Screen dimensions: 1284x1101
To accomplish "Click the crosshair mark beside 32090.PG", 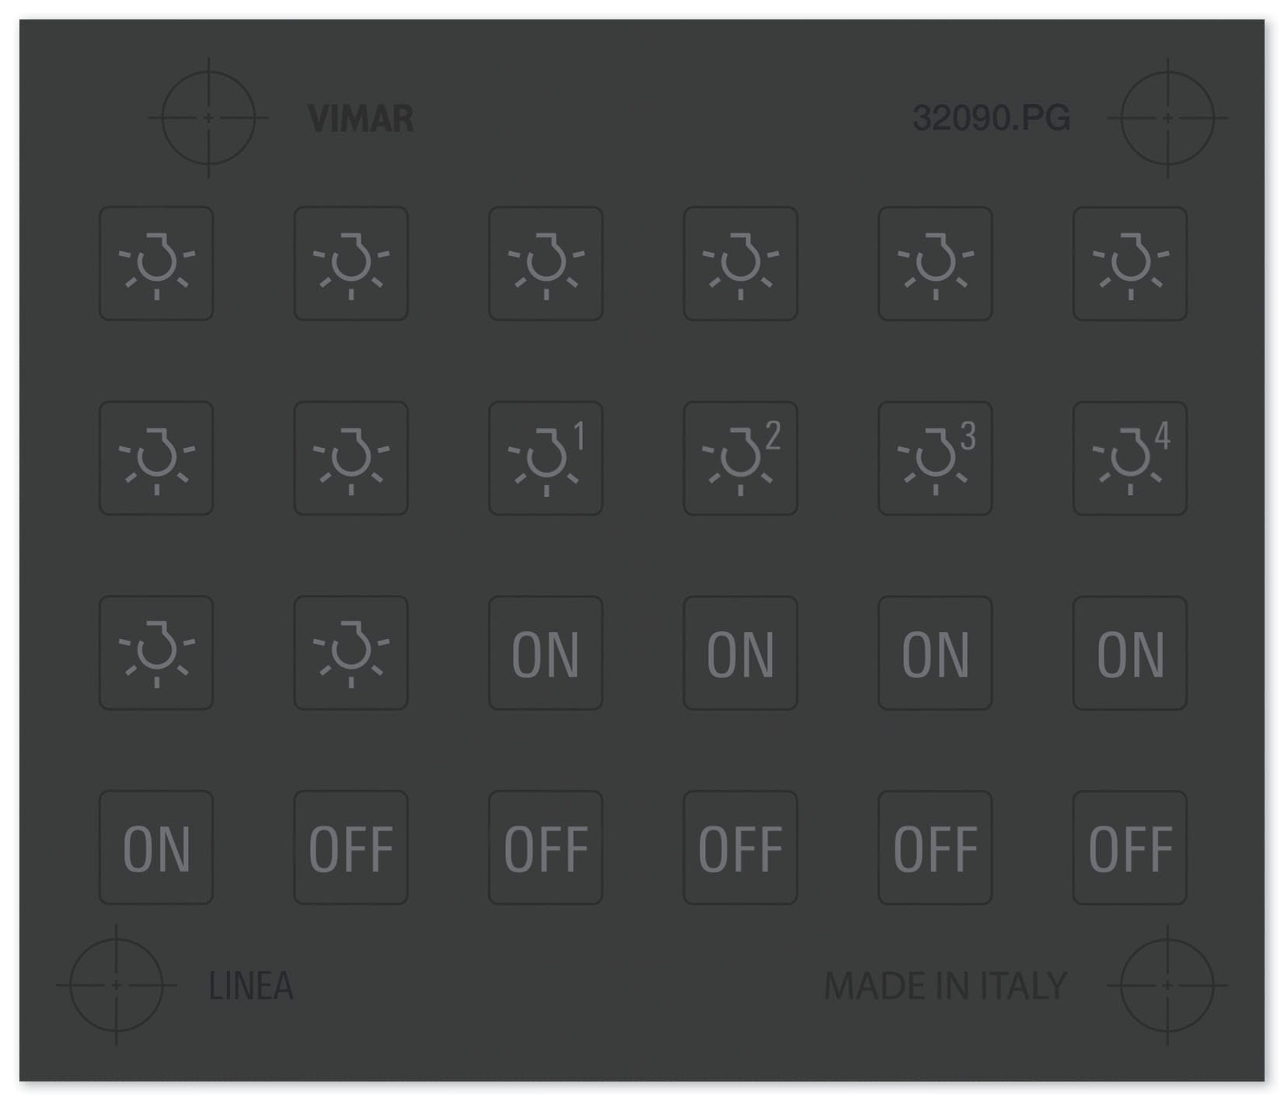I will click(1167, 118).
